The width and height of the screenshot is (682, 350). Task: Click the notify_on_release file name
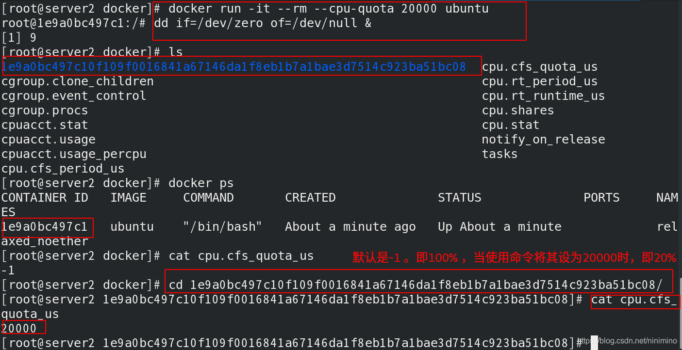pyautogui.click(x=543, y=140)
